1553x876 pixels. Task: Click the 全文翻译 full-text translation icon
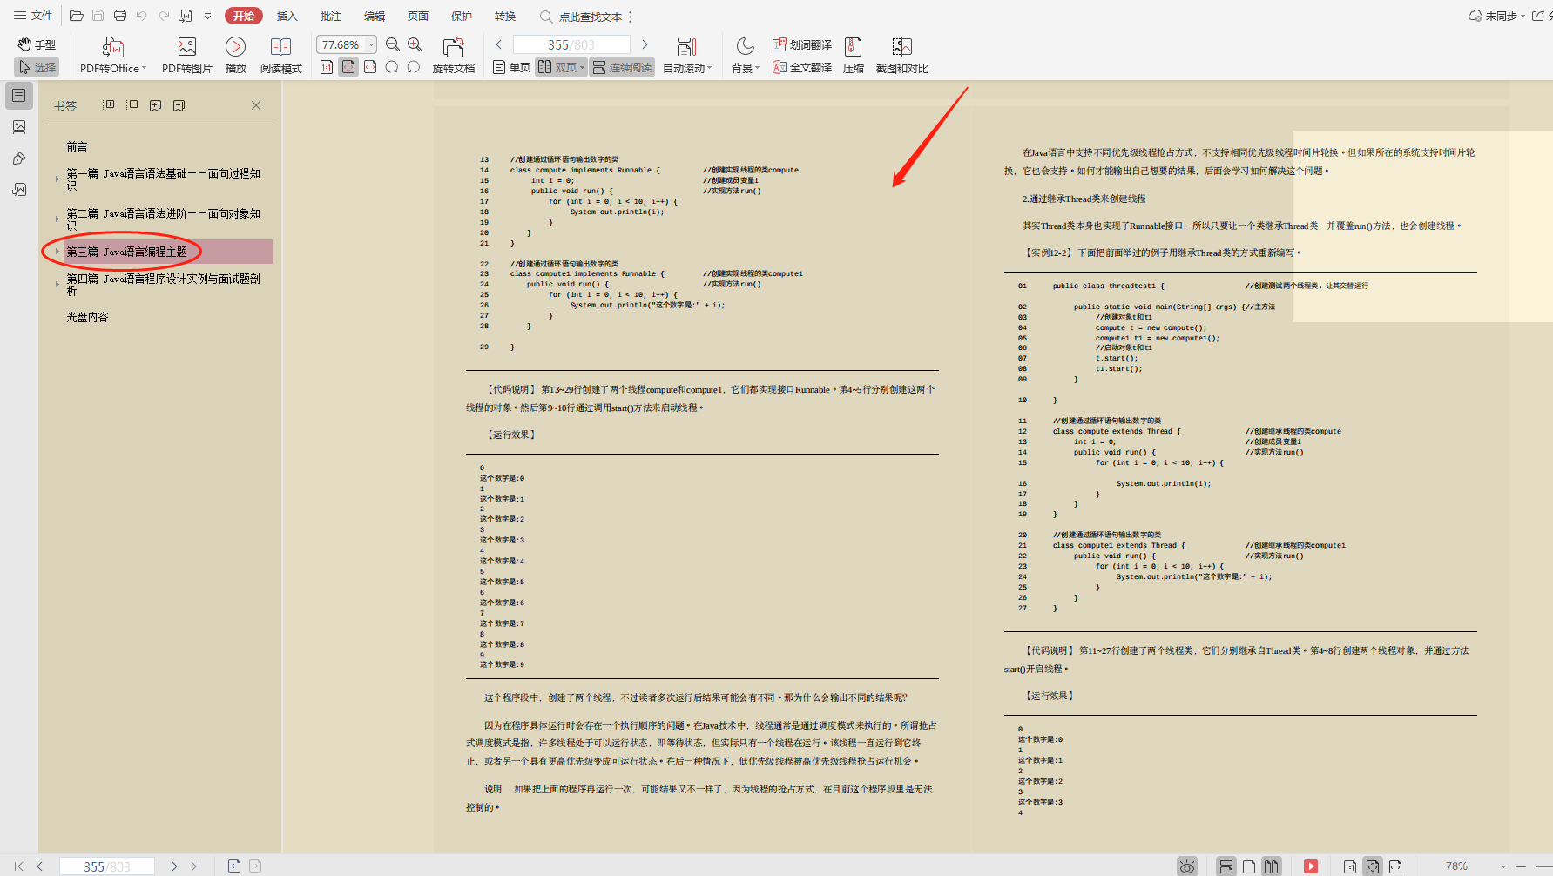pos(801,67)
